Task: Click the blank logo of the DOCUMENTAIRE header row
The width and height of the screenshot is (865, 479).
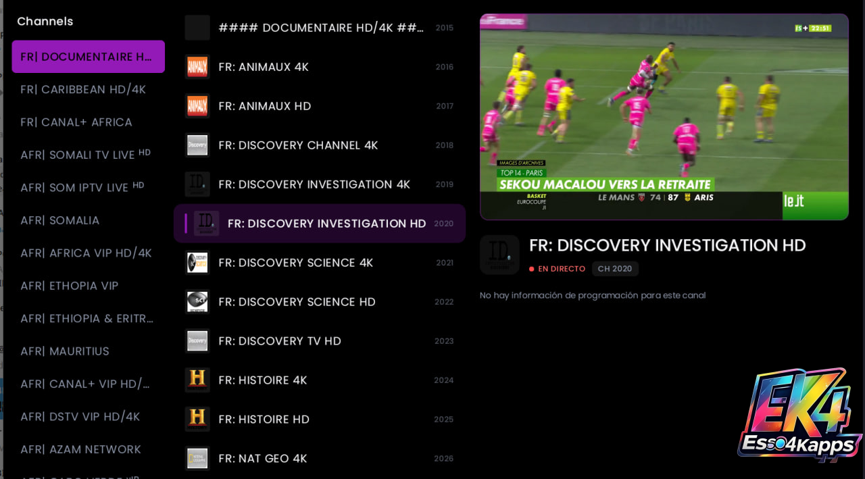Action: (x=197, y=28)
